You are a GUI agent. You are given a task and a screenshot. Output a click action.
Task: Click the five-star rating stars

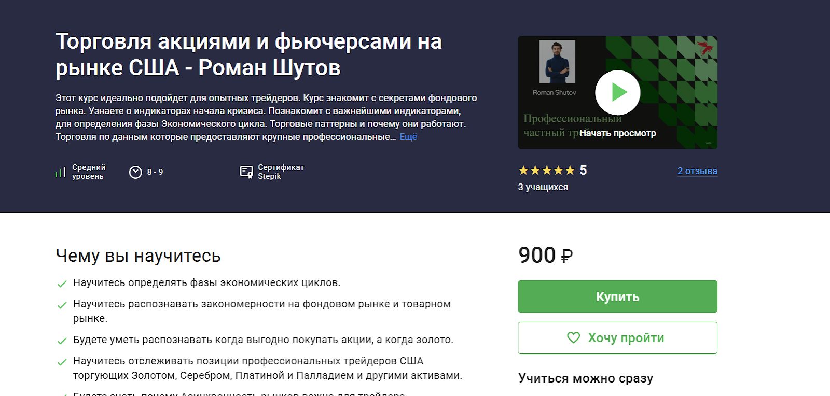point(547,171)
